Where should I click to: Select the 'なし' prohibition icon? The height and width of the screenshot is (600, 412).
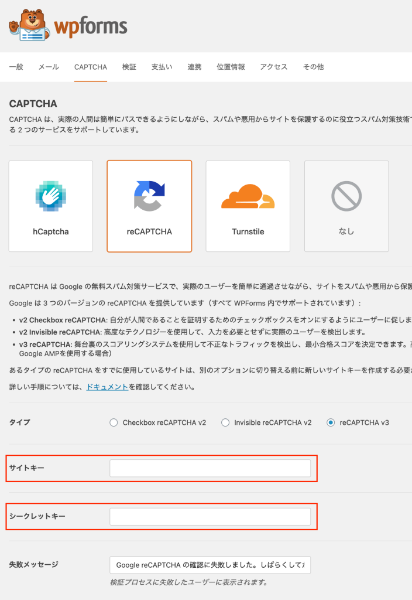tap(346, 196)
